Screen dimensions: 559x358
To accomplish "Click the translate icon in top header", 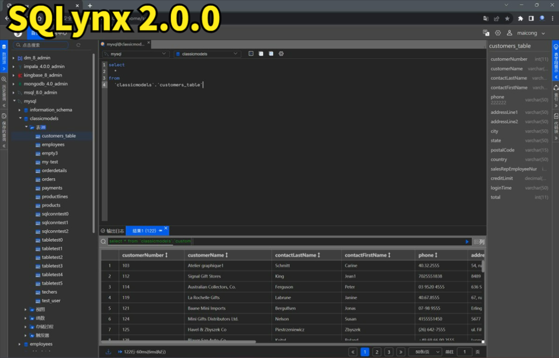I will [486, 33].
